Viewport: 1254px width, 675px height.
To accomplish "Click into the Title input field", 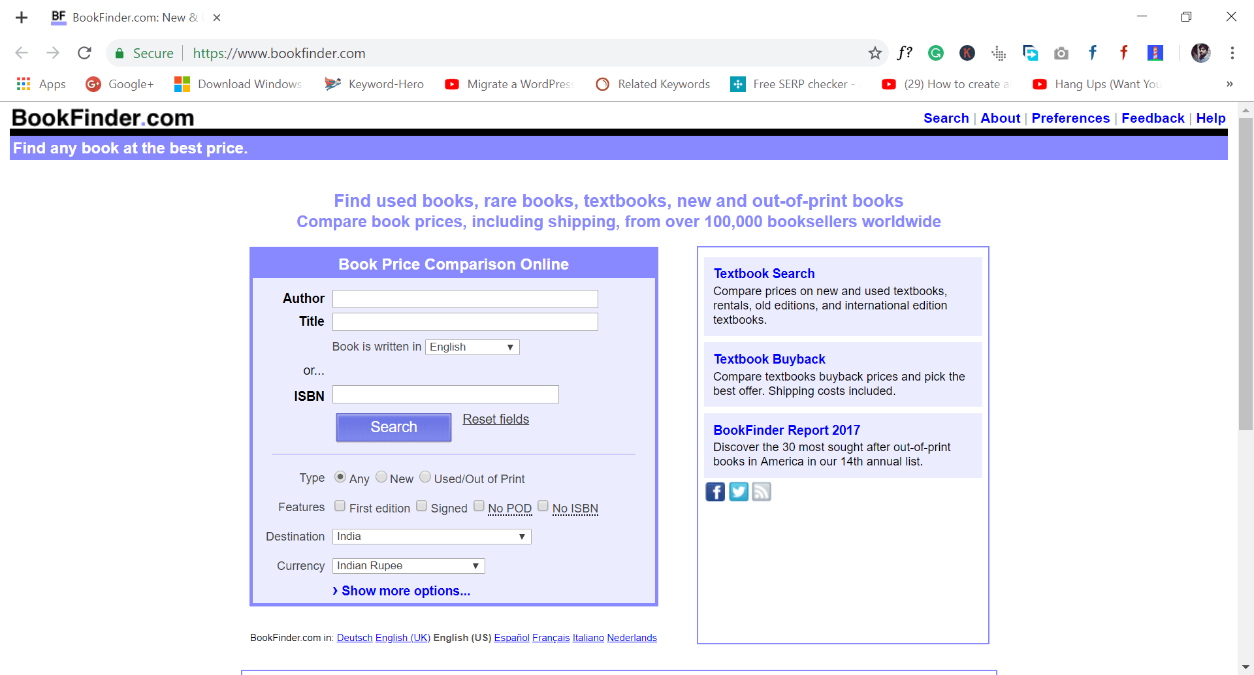I will 465,322.
